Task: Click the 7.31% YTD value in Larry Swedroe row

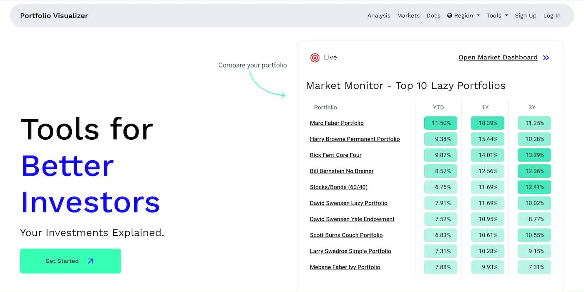Action: (x=441, y=251)
